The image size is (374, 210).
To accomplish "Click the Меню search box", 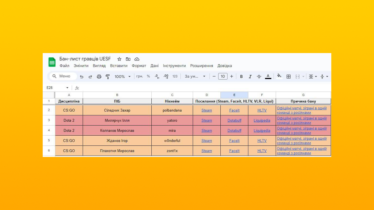I will (63, 76).
